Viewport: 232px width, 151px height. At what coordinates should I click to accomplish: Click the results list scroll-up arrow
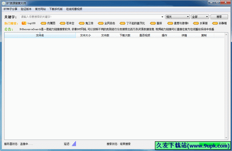226,35
